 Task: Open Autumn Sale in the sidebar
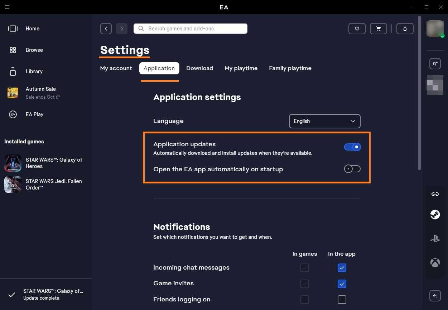40,93
